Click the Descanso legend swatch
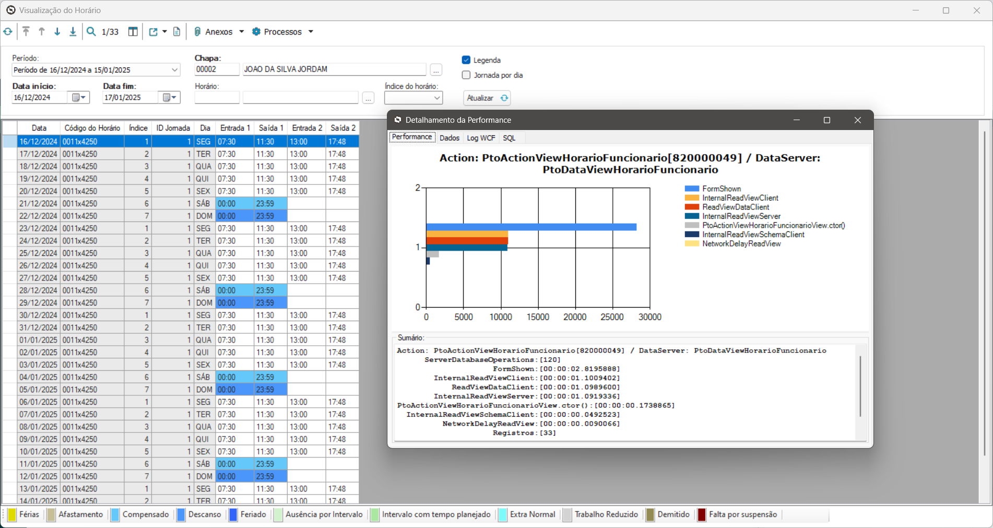 tap(181, 515)
